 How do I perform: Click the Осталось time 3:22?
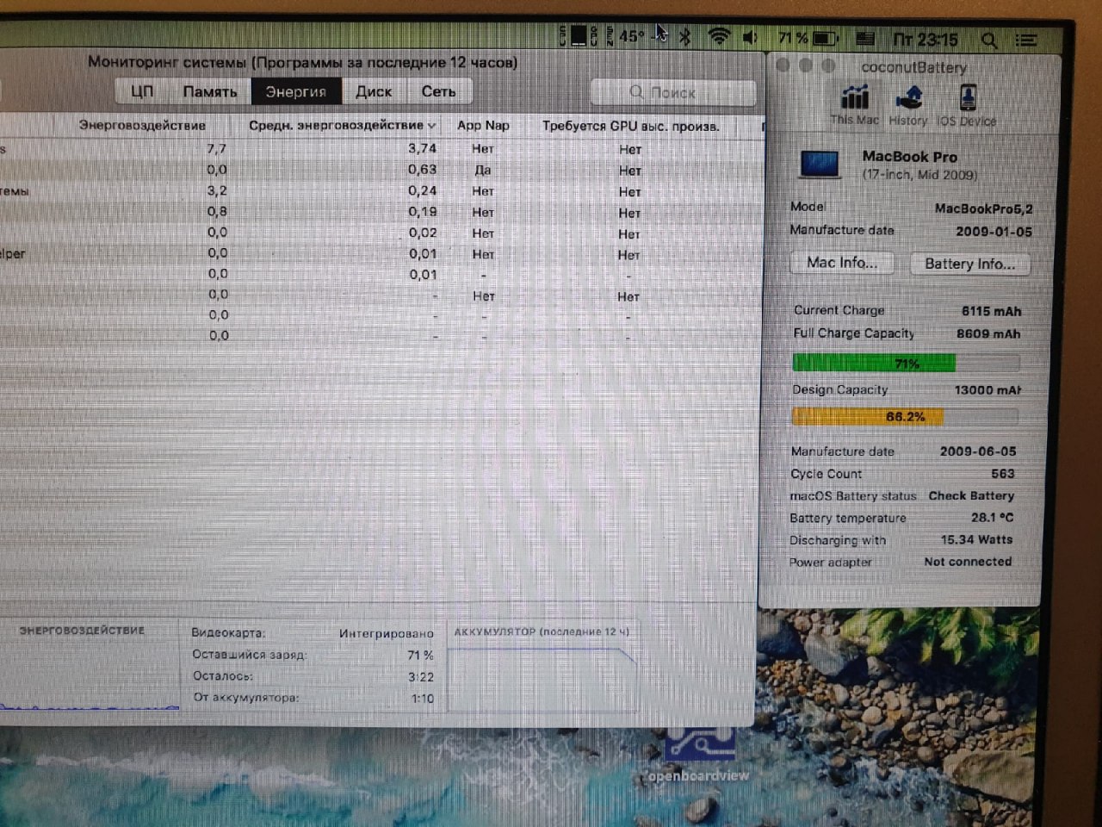tap(421, 677)
